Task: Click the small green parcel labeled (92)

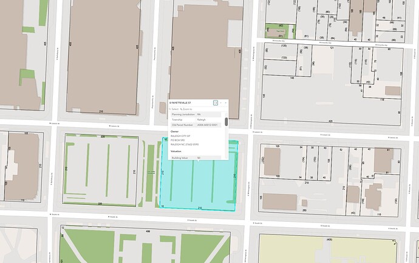Action: 281,31
